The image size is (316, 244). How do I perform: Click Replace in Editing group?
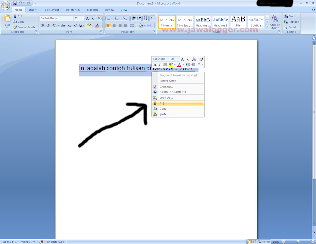click(x=291, y=22)
